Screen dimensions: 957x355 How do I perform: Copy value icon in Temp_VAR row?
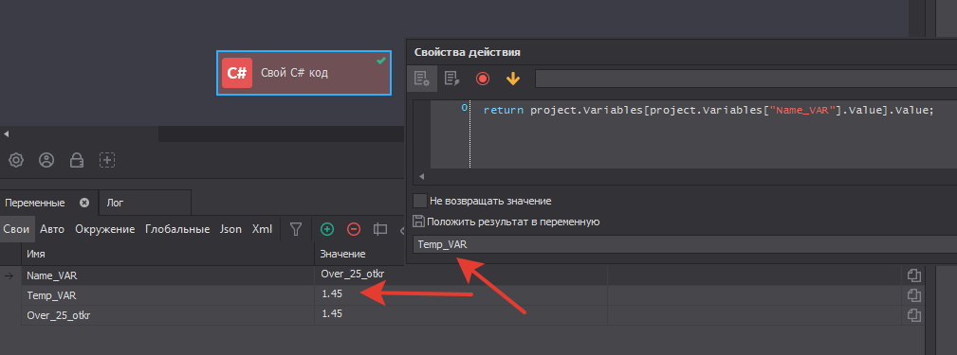coord(913,295)
